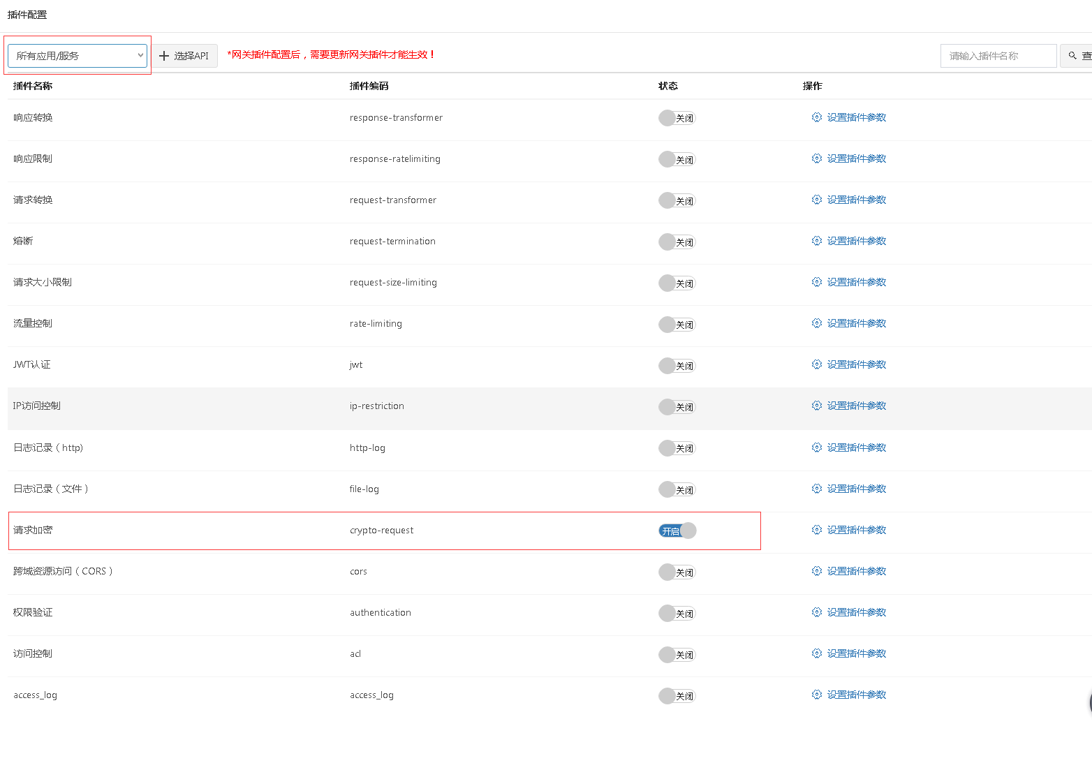The height and width of the screenshot is (763, 1092).
Task: Toggle the request-termination plugin on
Action: click(677, 242)
